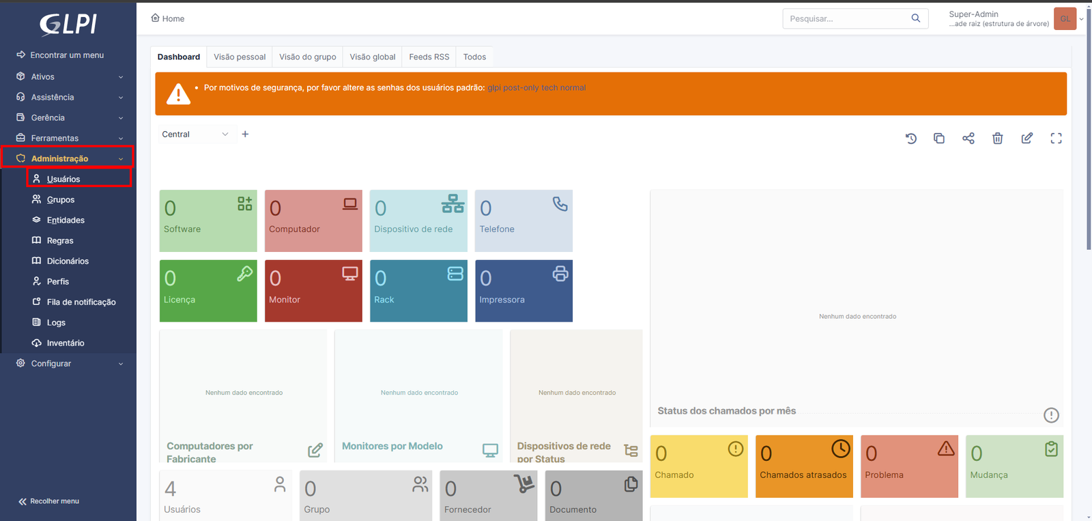1092x521 pixels.
Task: Click the GLPI logo
Action: (68, 25)
